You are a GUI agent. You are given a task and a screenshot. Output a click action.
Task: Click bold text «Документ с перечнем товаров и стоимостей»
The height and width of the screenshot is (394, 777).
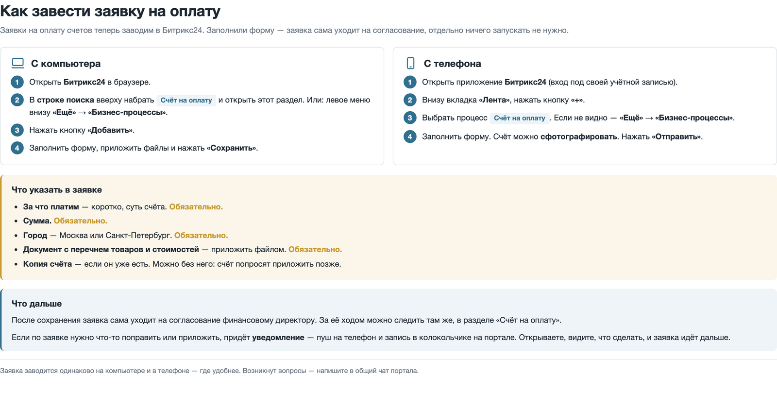[x=111, y=250]
